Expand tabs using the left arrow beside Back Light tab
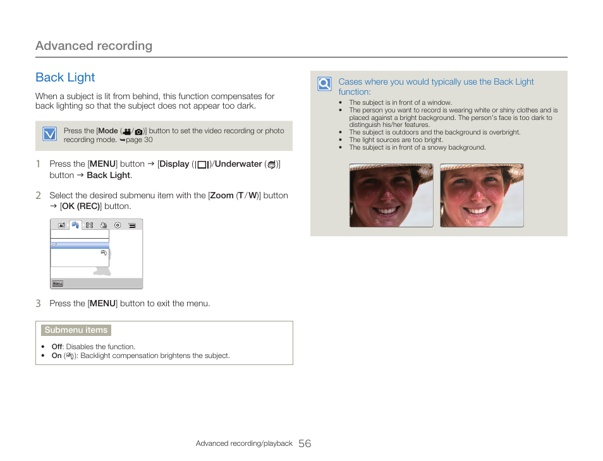 coord(68,225)
